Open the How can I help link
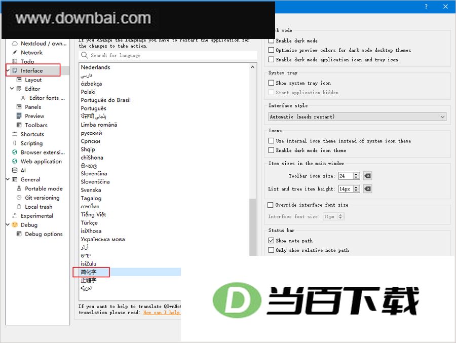Viewport: 456px width, 343px height. 162,313
